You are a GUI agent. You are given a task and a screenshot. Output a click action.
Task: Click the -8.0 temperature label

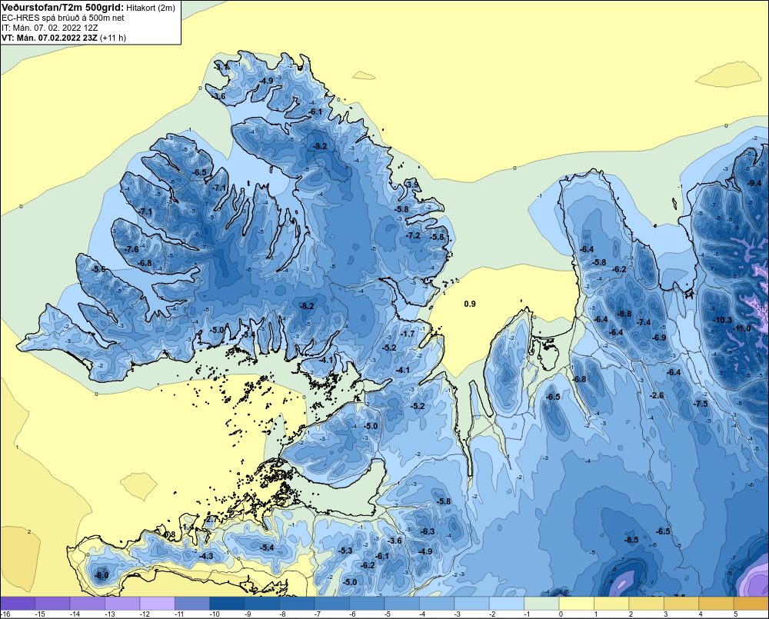point(102,575)
